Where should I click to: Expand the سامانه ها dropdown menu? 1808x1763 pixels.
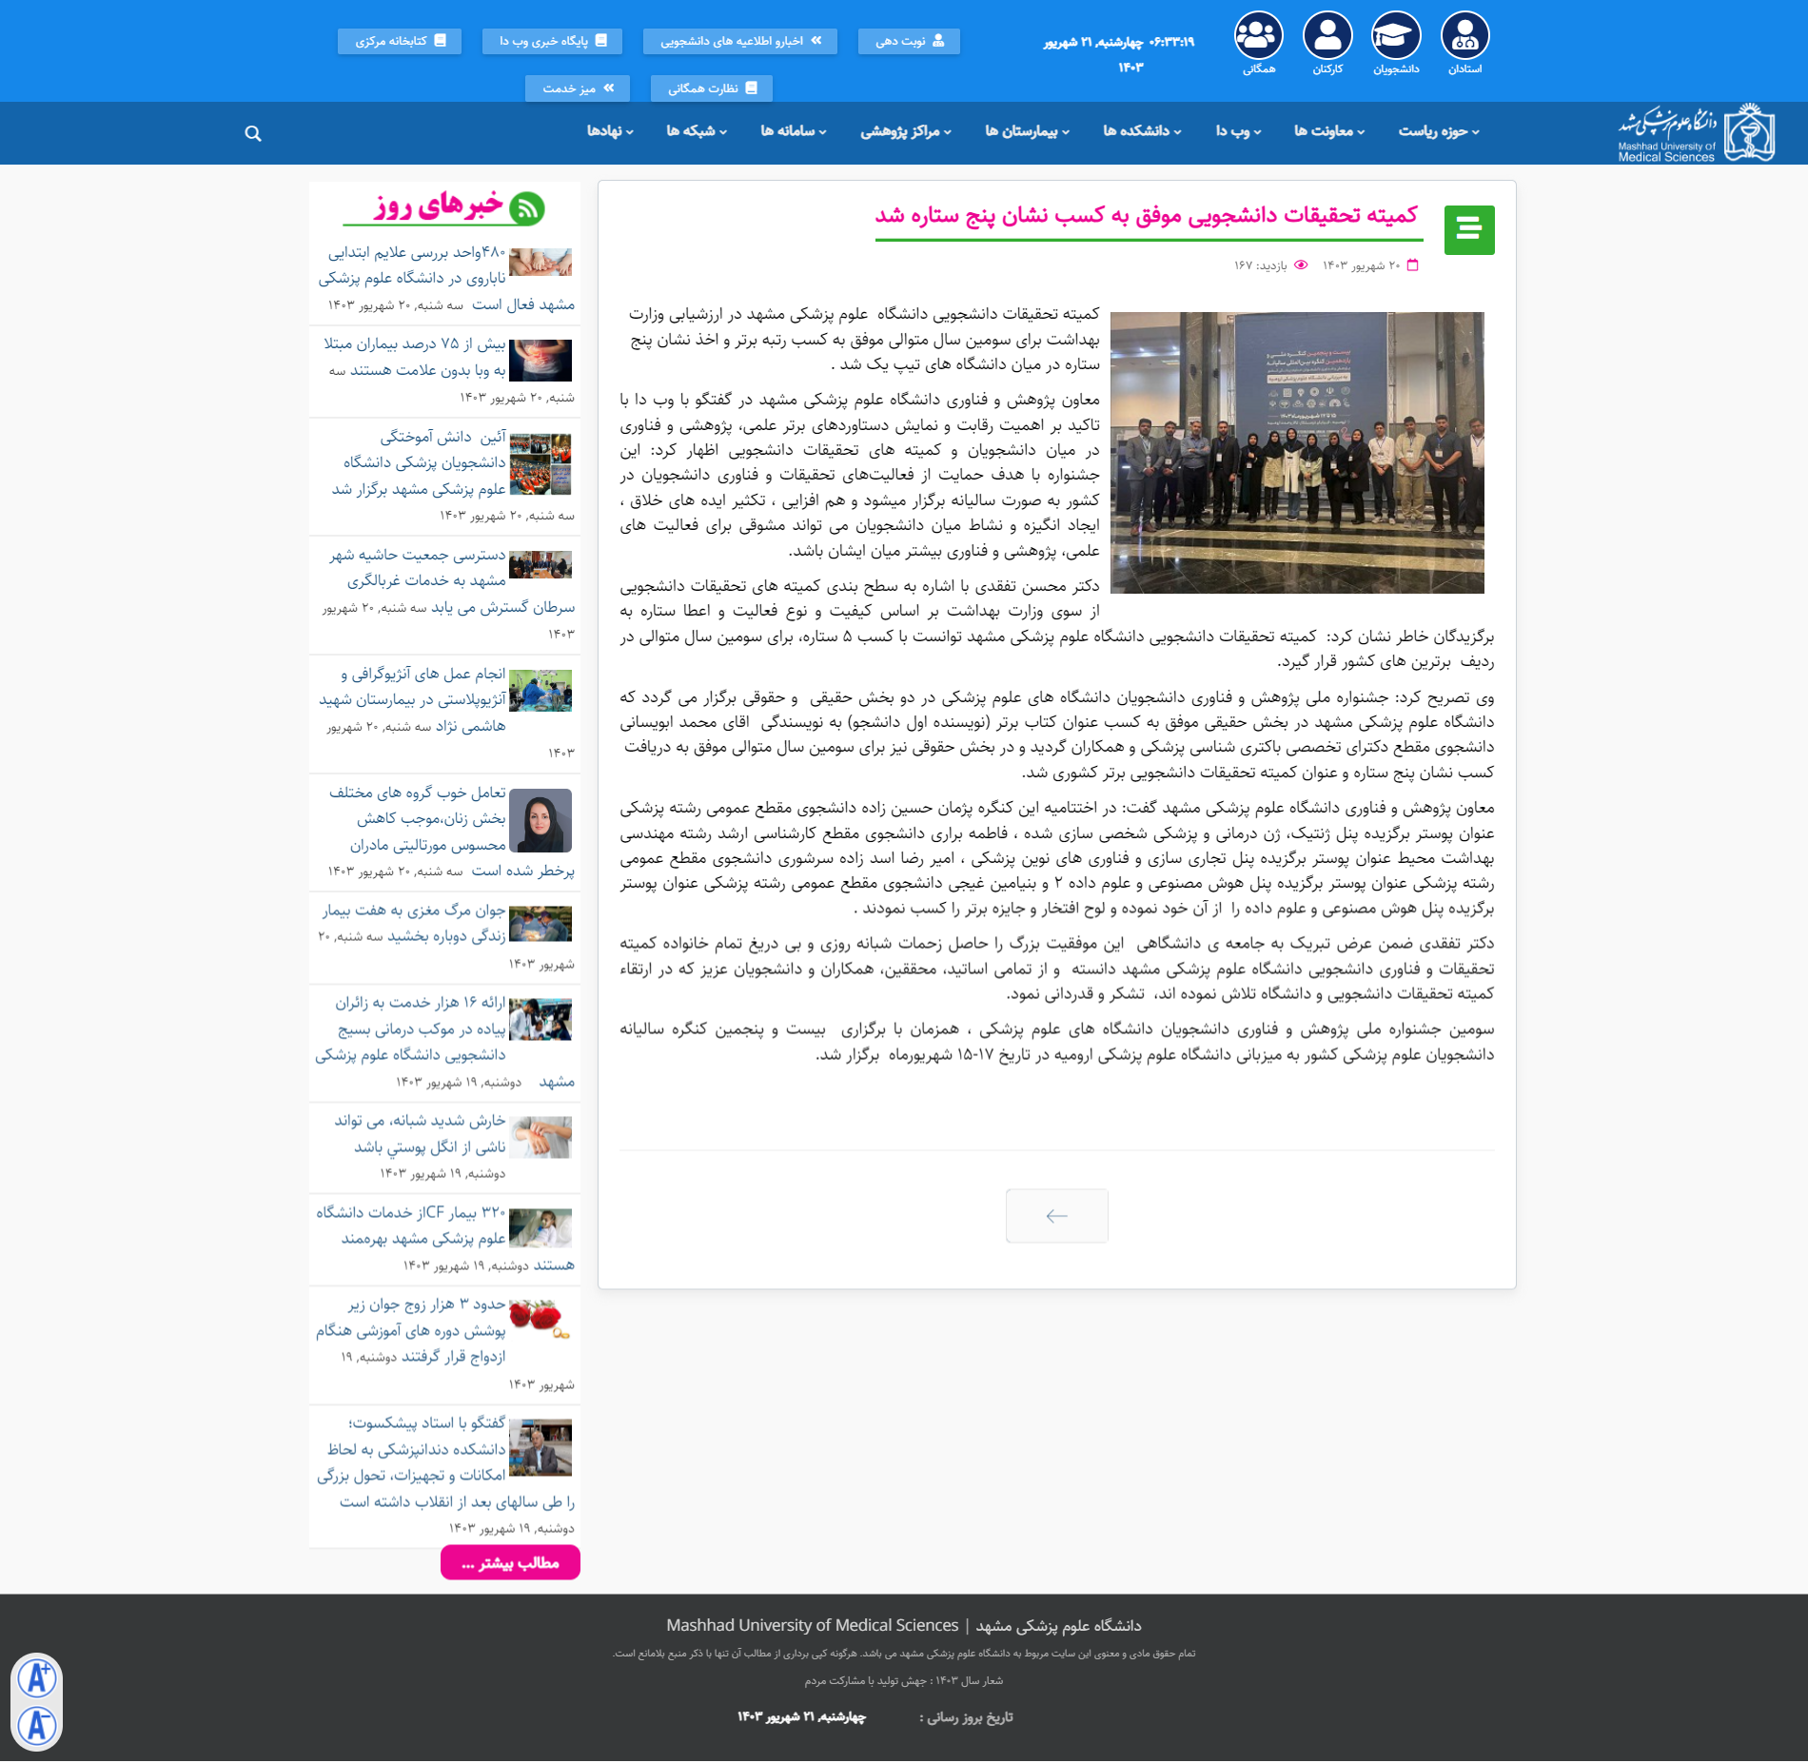(x=794, y=131)
